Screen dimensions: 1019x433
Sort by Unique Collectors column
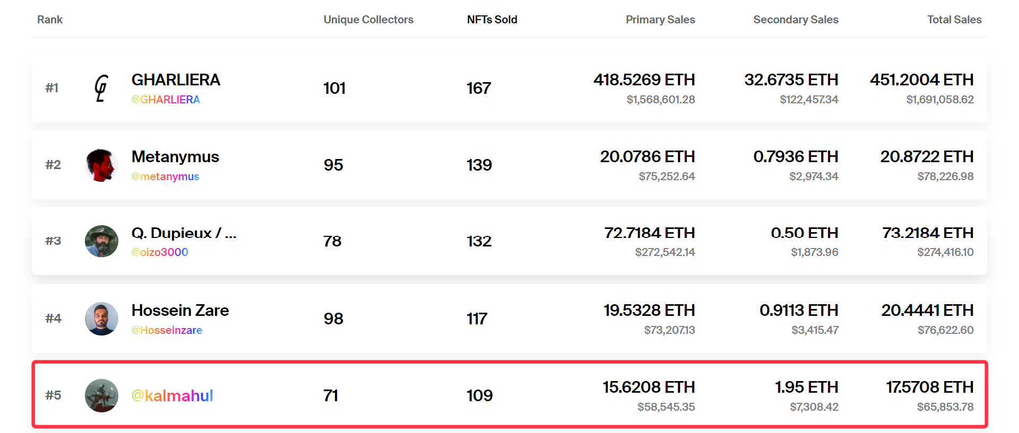[x=368, y=20]
